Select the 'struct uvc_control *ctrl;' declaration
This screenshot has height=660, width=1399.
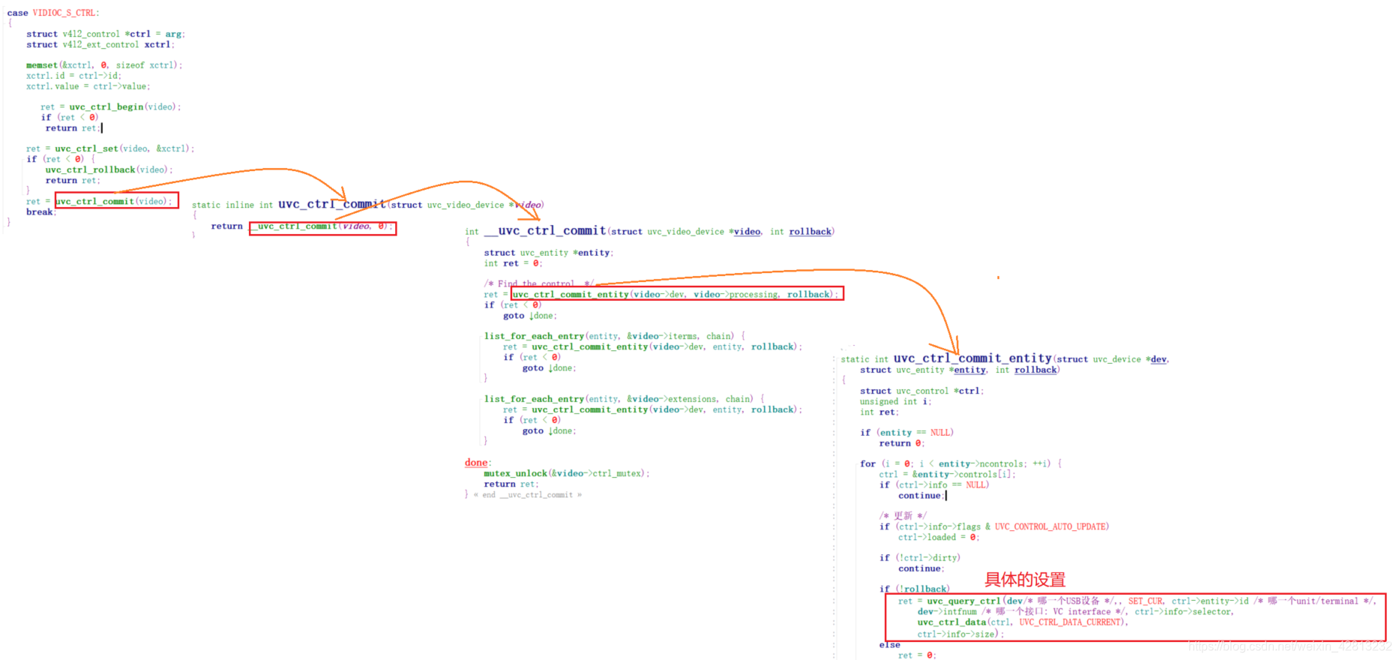point(922,391)
